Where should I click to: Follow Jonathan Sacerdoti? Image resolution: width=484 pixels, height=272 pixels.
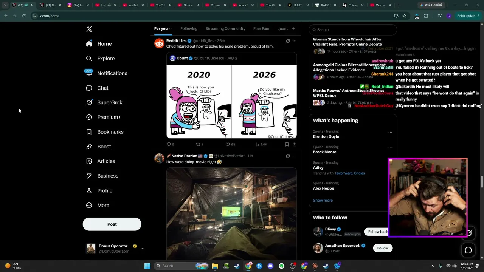383,248
